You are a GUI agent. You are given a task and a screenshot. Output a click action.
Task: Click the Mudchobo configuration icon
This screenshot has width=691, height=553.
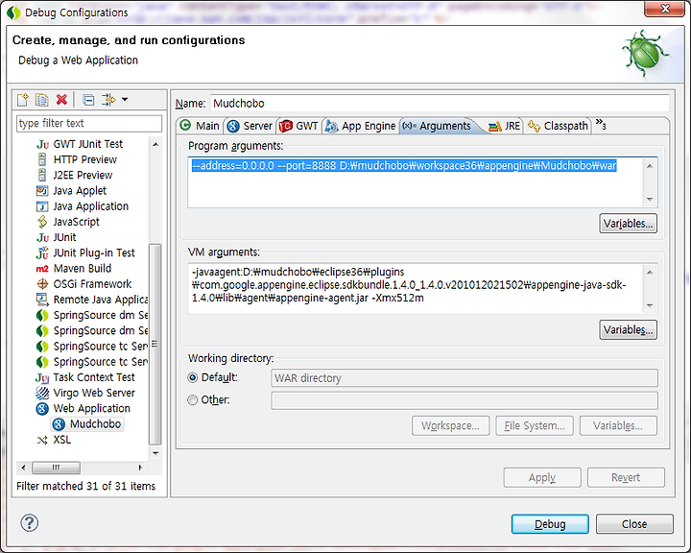coord(59,424)
